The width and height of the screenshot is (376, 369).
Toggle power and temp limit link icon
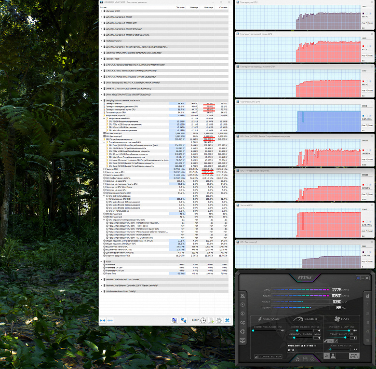point(325,341)
